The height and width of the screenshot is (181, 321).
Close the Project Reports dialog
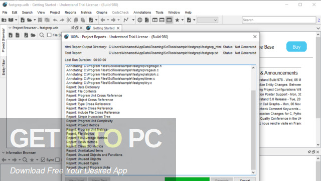pyautogui.click(x=255, y=37)
